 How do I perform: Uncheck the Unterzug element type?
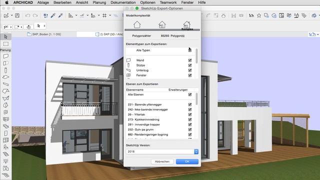pos(190,70)
